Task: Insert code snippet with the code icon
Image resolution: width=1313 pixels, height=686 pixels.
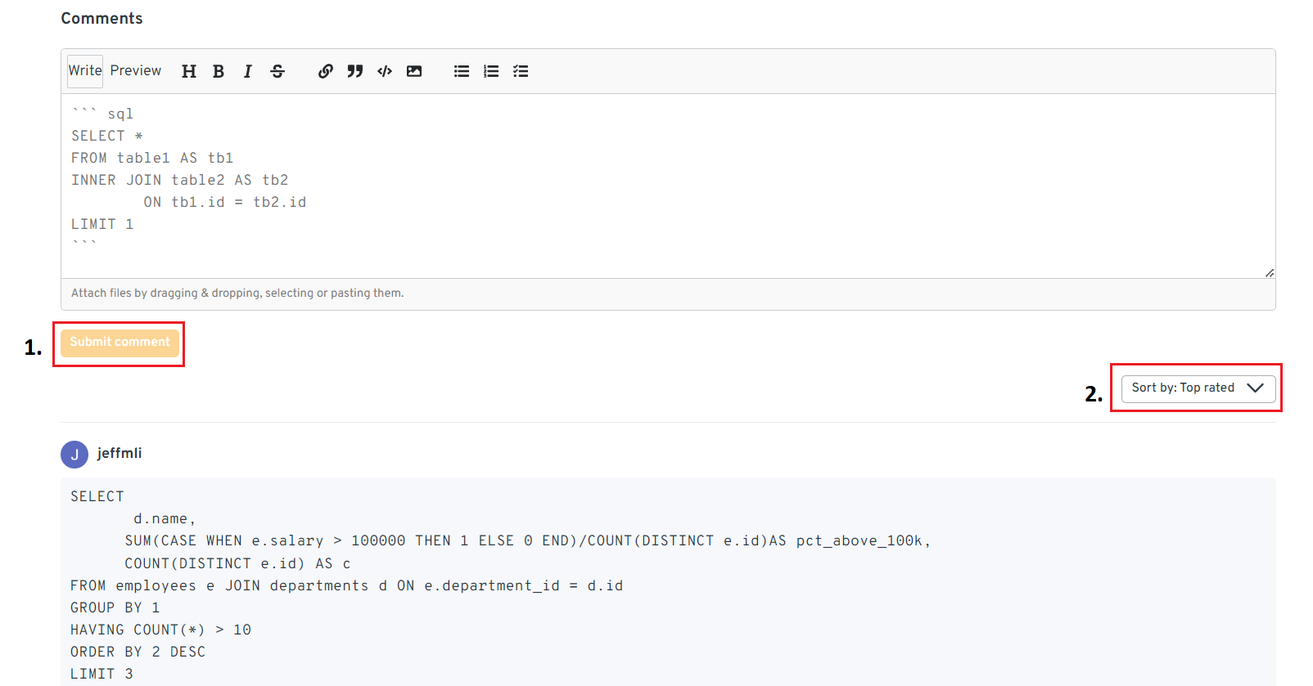Action: point(385,72)
